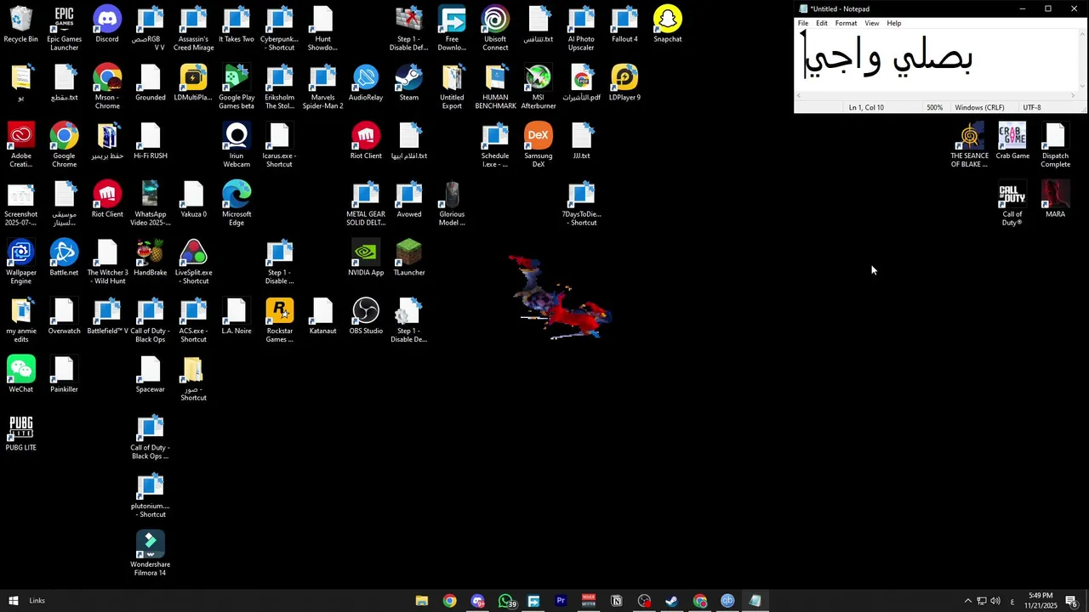1089x612 pixels.
Task: Select the Avowed desktop shortcut
Action: click(409, 200)
